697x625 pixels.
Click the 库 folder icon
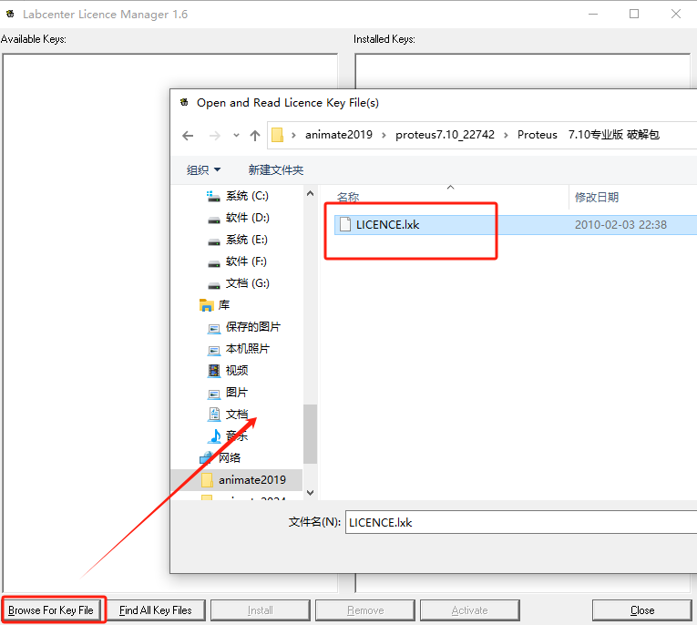206,305
